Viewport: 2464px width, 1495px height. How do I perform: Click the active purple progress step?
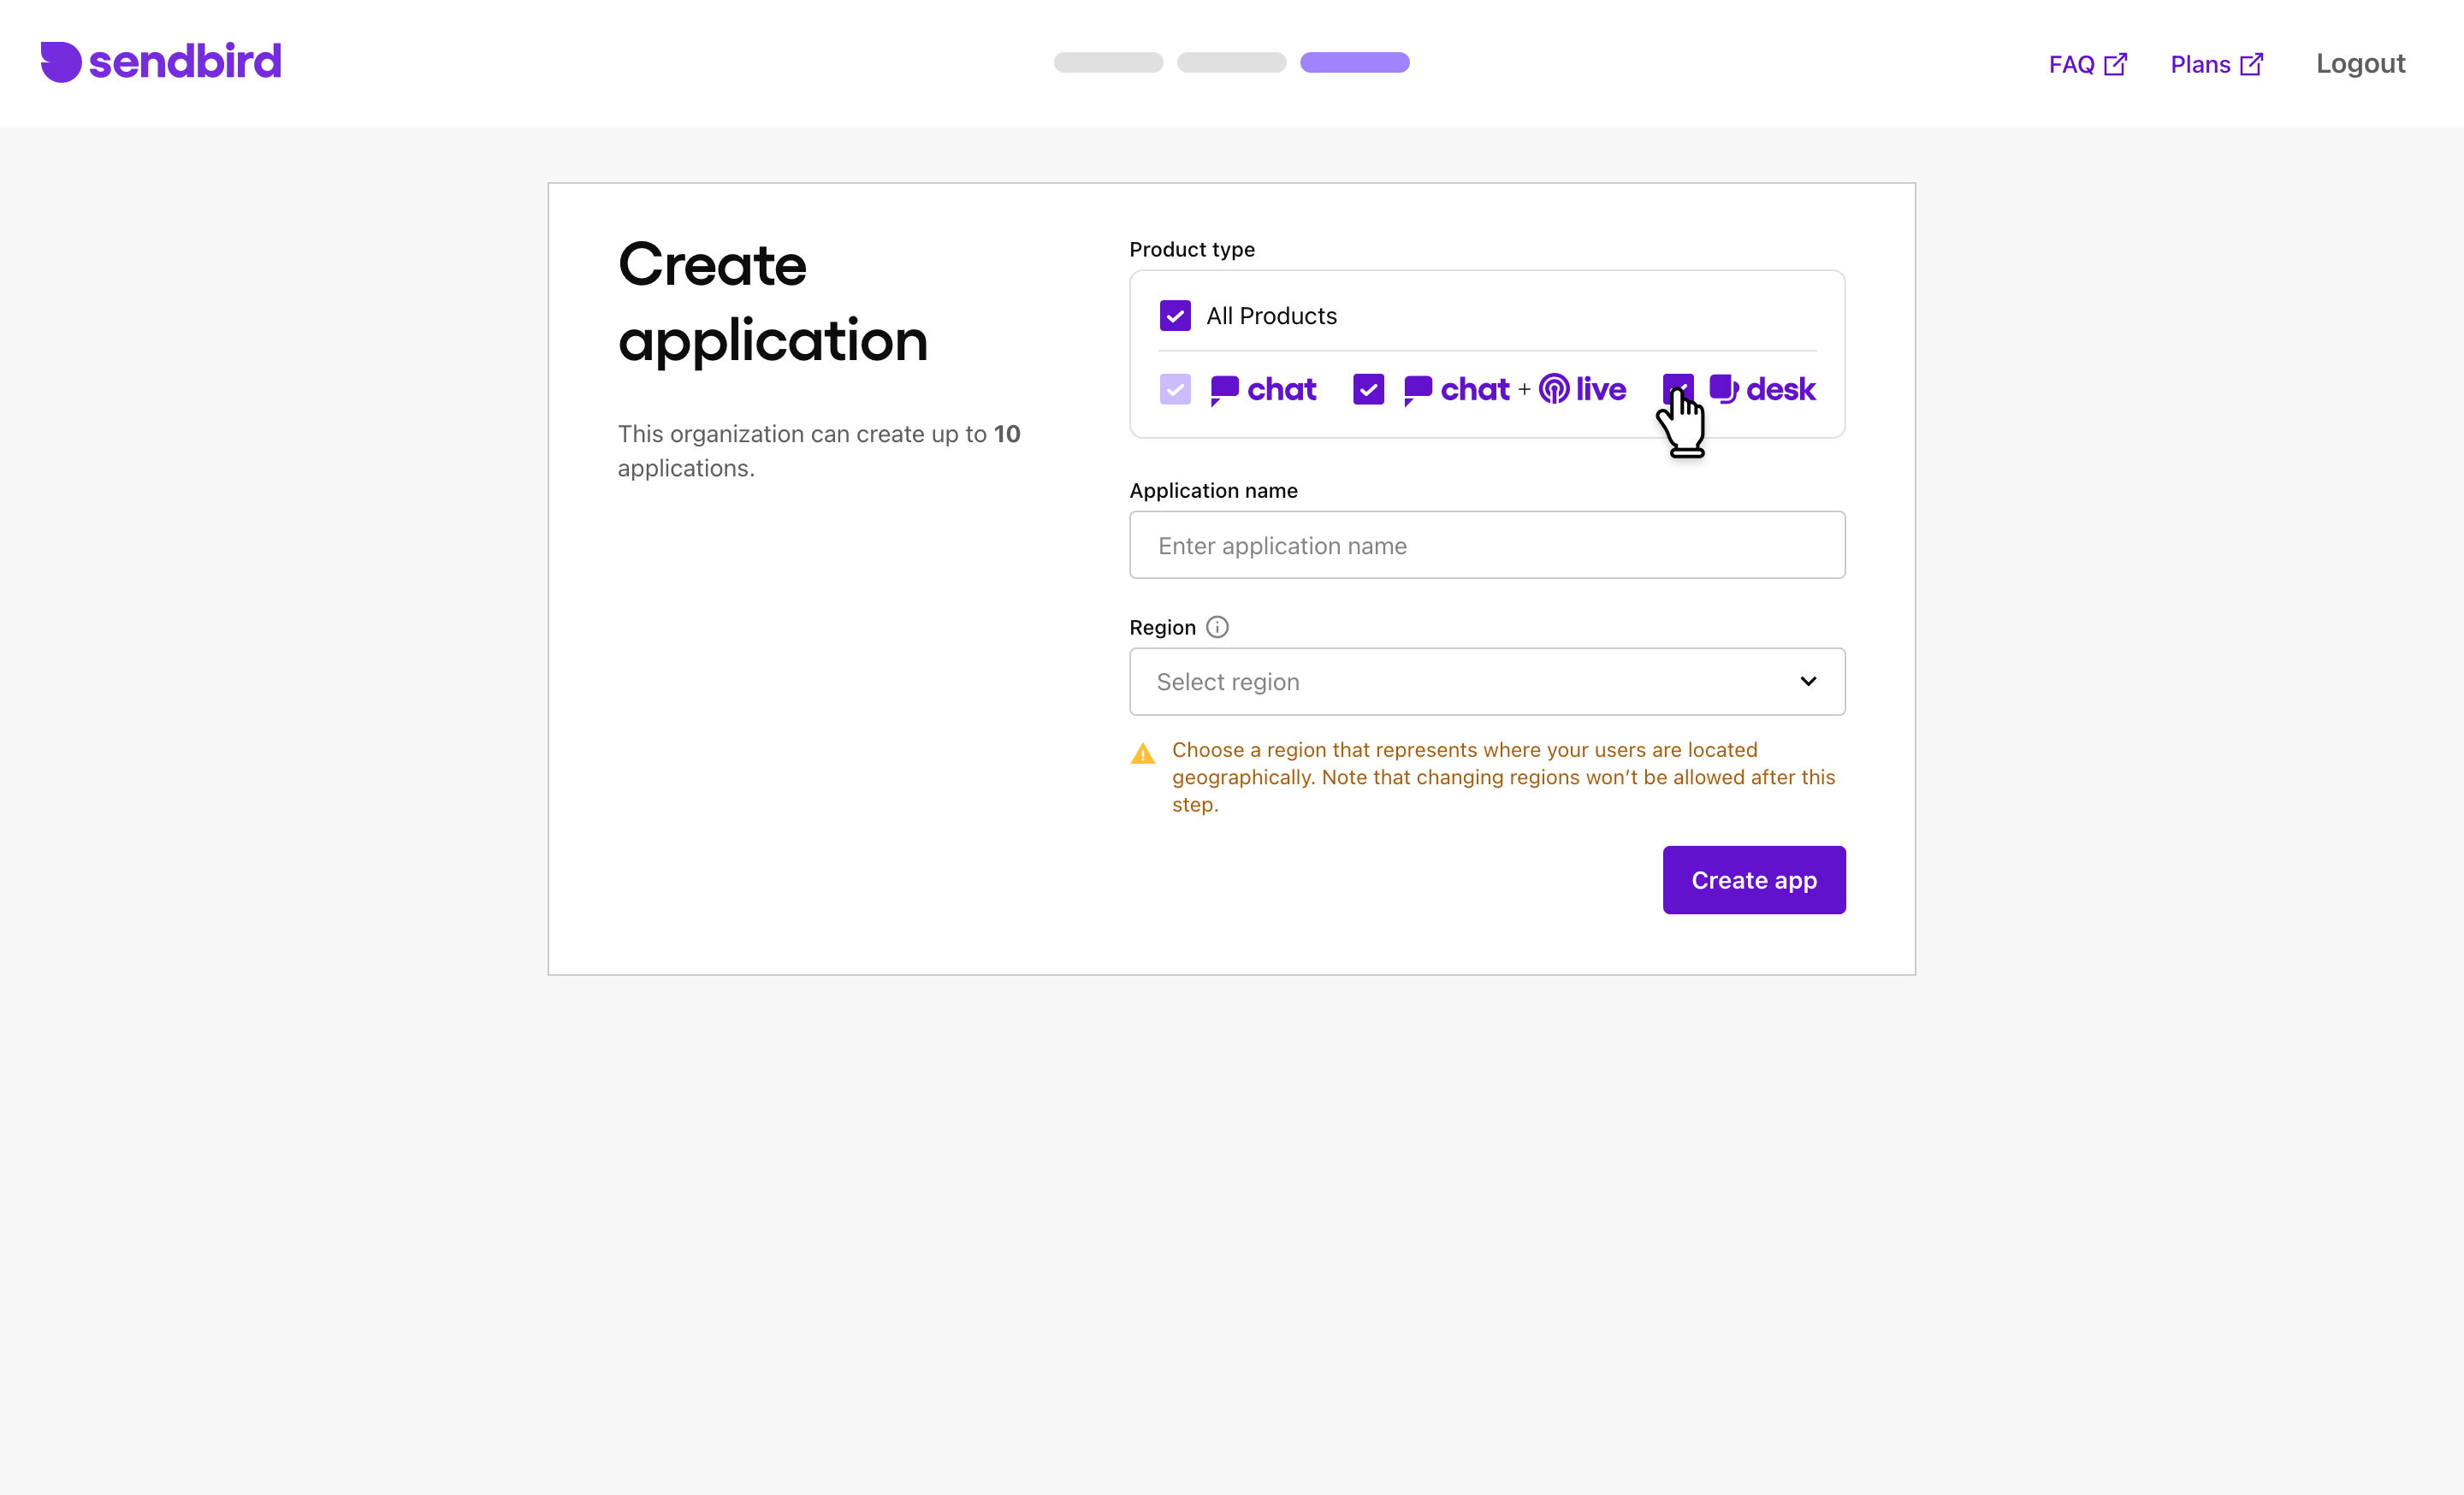[1354, 62]
